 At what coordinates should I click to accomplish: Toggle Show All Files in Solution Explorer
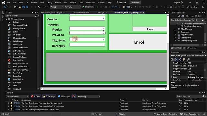pos(199,16)
